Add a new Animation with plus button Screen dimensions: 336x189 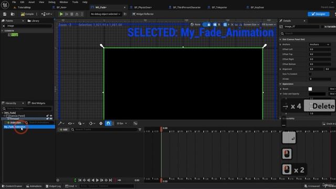(14, 123)
